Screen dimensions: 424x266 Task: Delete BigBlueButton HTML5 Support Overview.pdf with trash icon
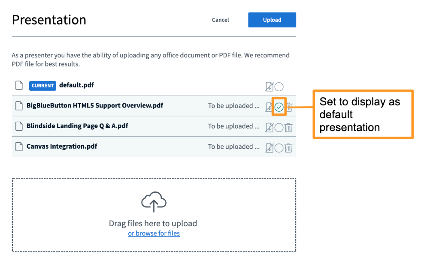tap(289, 107)
